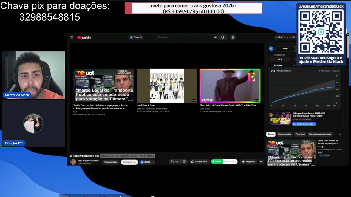
Task: Click the 22% engagement value
Action: click(x=280, y=59)
